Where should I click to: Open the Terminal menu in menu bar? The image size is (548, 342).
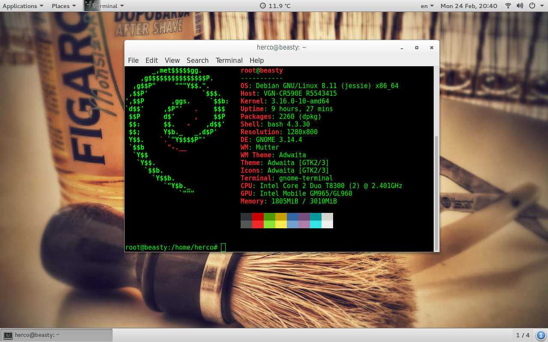(229, 60)
